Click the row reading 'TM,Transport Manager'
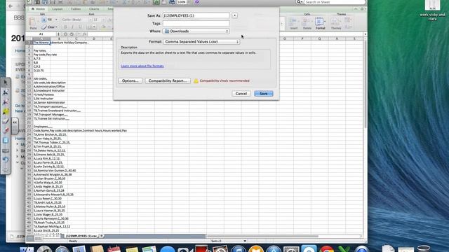The image size is (449, 252). click(51, 115)
